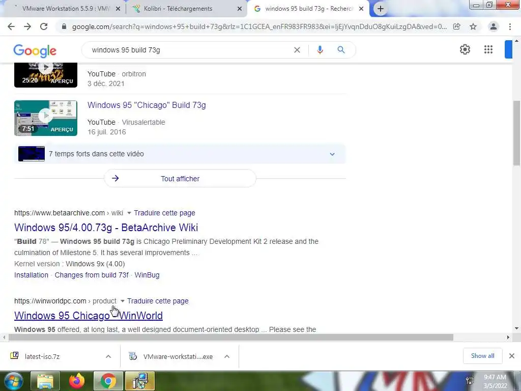Switch to Kolibri - Téléchargements tab
Image resolution: width=521 pixels, height=391 pixels.
[186, 9]
